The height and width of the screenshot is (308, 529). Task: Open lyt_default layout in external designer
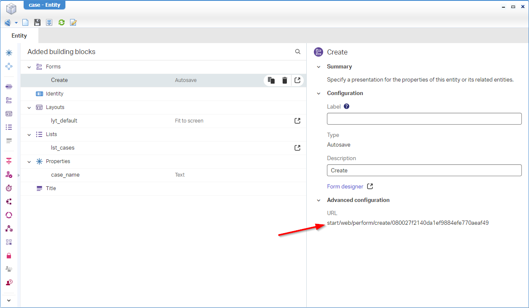297,121
